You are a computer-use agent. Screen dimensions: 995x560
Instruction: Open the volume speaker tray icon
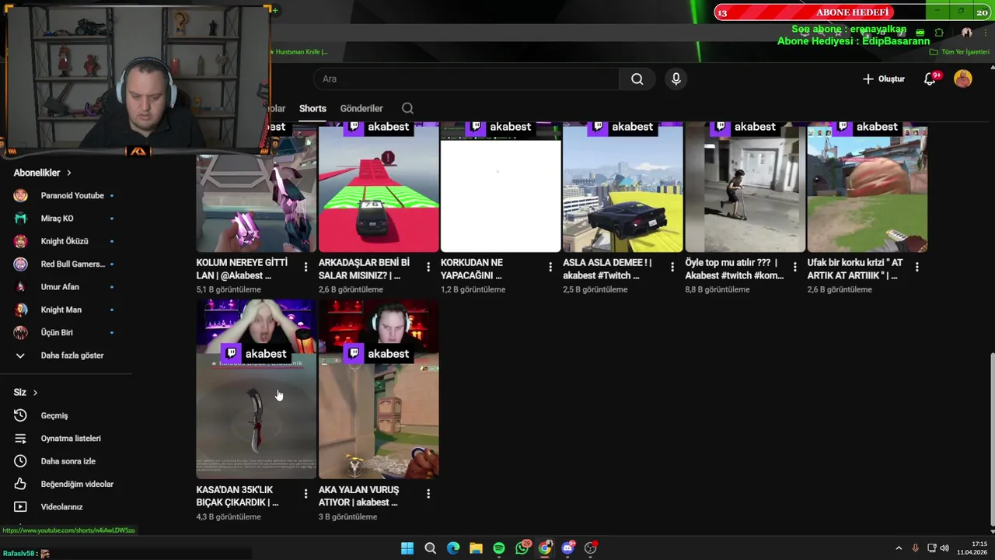coord(944,548)
